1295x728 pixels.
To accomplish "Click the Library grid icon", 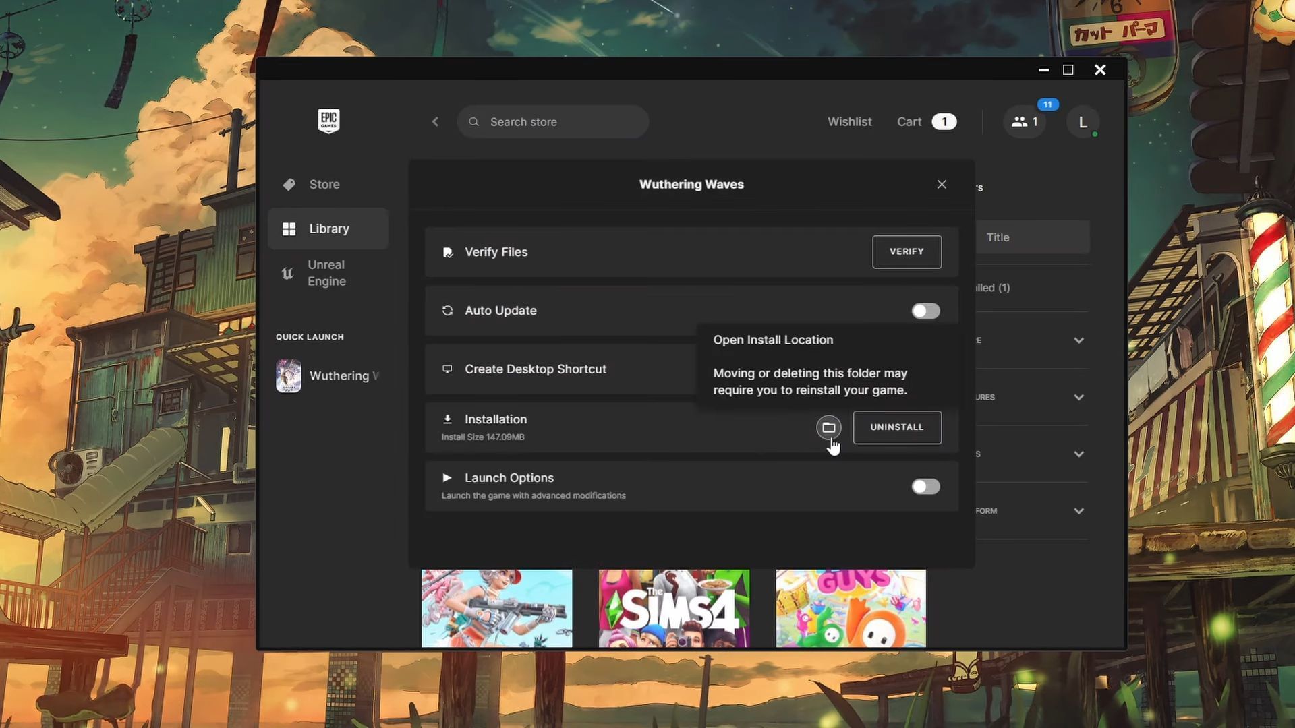I will (x=289, y=229).
